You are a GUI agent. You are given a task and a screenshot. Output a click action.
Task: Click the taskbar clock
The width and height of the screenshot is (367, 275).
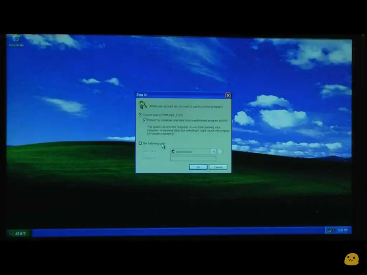tap(343, 230)
